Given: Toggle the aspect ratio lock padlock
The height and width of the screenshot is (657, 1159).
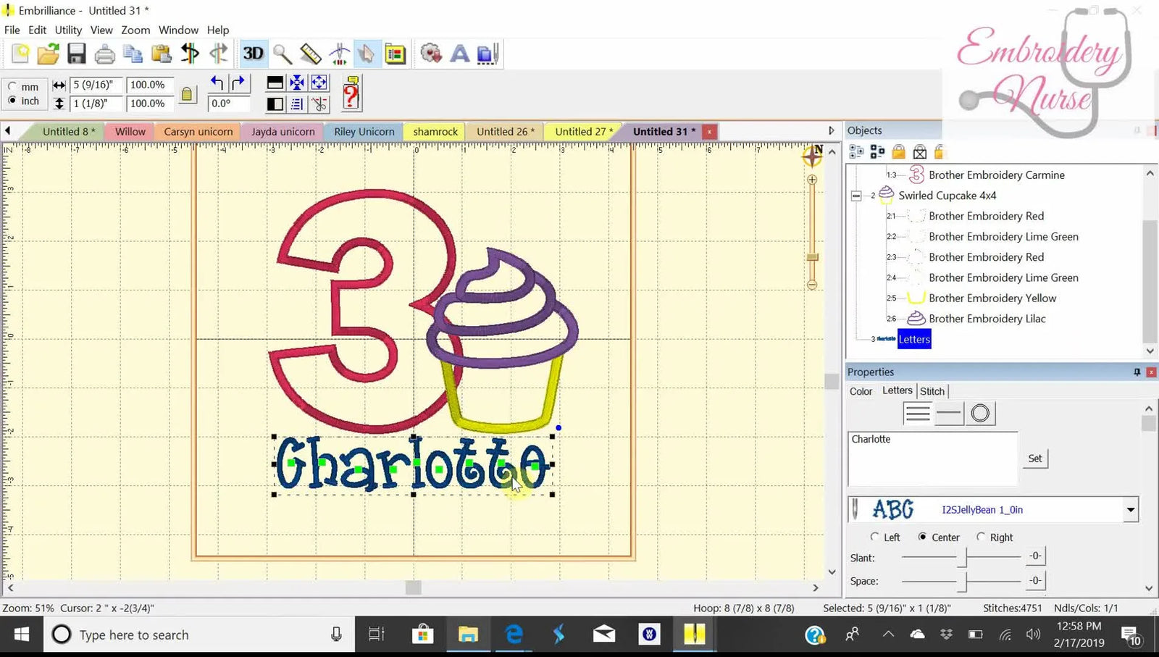Looking at the screenshot, I should [188, 93].
